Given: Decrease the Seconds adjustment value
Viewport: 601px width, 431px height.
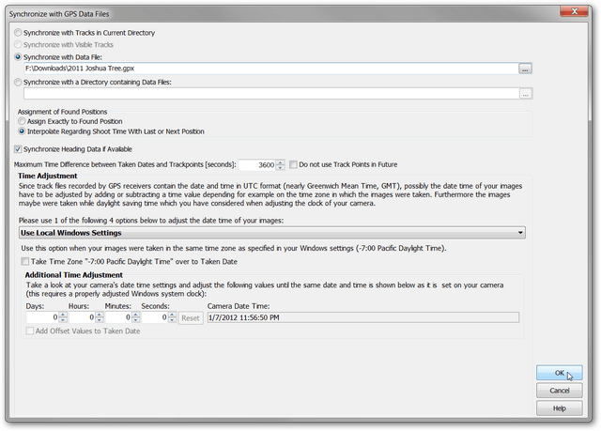Looking at the screenshot, I should coord(172,320).
